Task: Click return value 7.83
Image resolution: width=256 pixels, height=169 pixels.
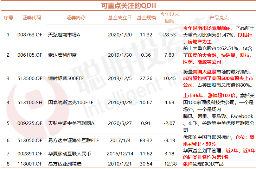Action: pyautogui.click(x=169, y=55)
